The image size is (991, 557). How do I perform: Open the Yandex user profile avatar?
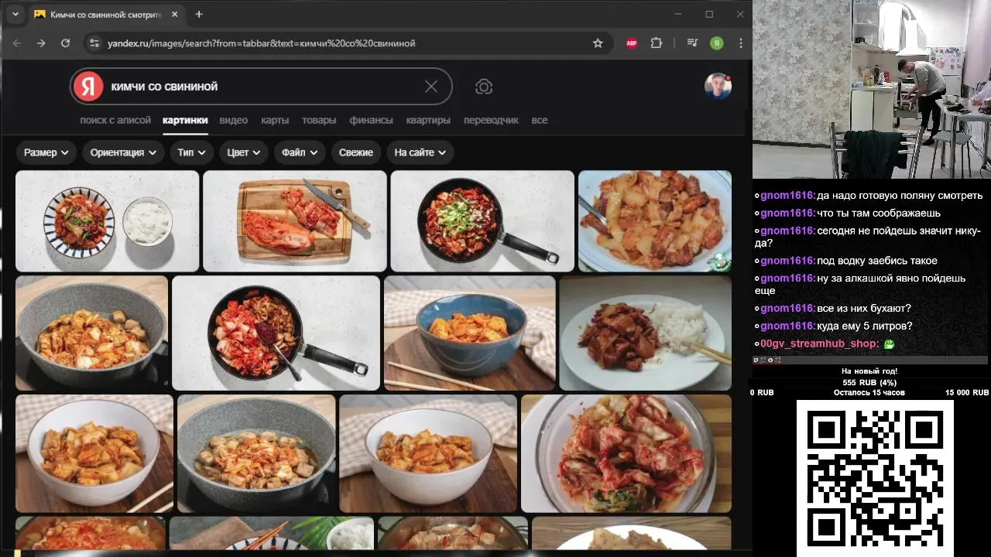point(718,87)
